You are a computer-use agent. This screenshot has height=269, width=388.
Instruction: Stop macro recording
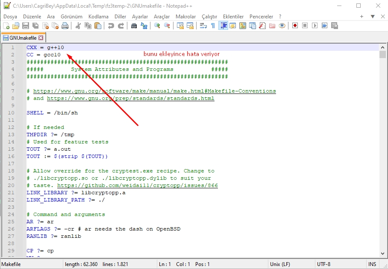click(x=305, y=26)
